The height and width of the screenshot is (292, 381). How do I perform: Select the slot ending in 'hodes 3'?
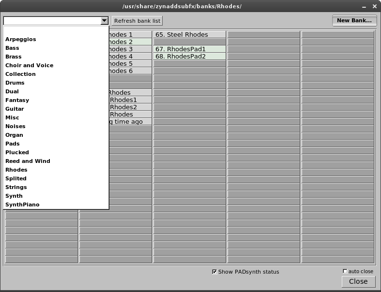coord(130,49)
